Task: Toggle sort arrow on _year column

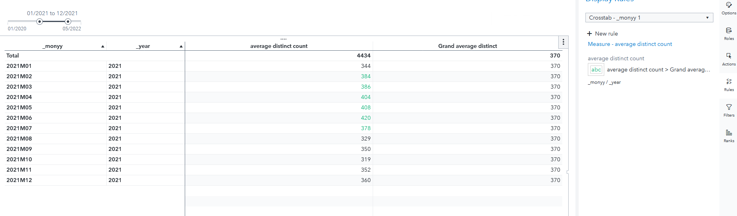Action: coord(181,46)
